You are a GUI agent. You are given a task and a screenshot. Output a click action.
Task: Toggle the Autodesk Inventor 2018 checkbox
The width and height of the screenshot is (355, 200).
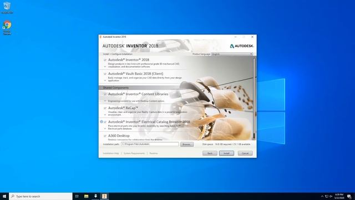105,60
